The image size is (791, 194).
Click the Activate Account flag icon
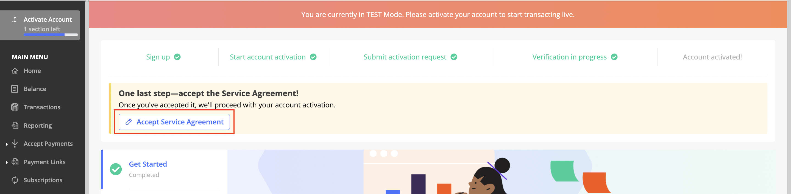14,19
